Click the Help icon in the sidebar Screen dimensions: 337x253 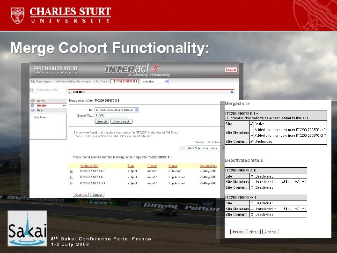33,110
